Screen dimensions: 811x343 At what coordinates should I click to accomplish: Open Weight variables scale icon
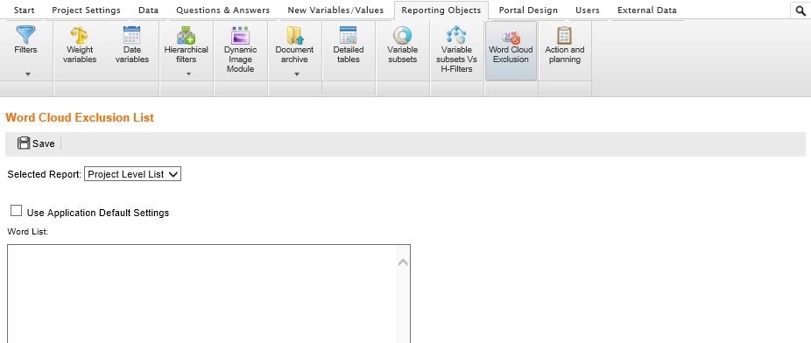click(x=79, y=35)
